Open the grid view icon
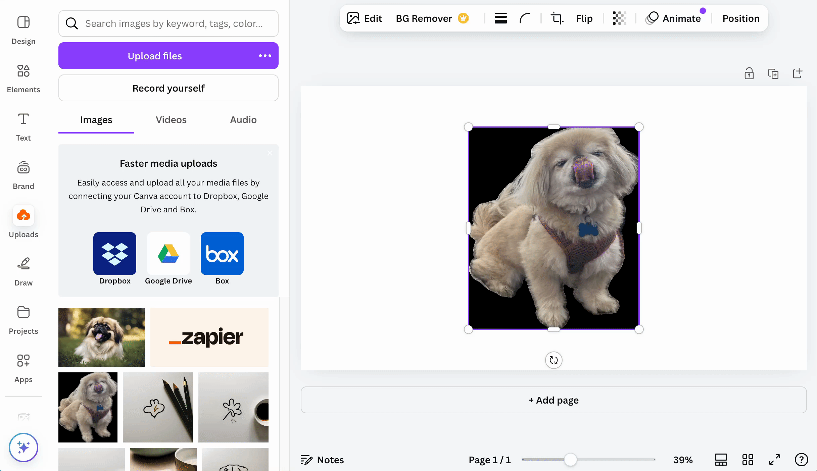The height and width of the screenshot is (471, 817). click(748, 460)
